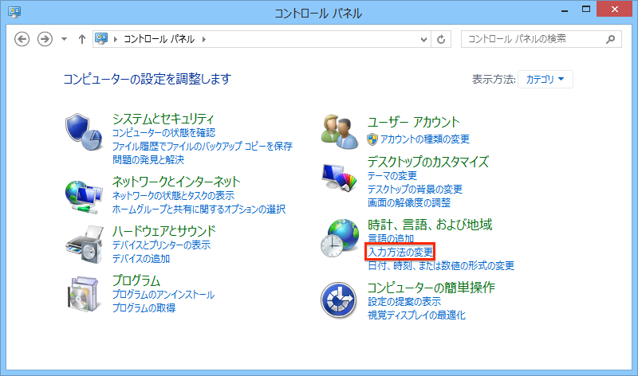Screen dimensions: 638x376
Task: Click the Programs disc box icon
Action: click(84, 292)
